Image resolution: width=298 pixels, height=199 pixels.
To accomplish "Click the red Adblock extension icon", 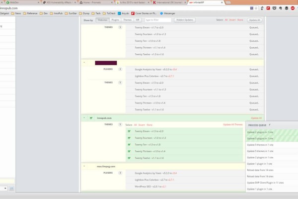I will tap(293, 8).
